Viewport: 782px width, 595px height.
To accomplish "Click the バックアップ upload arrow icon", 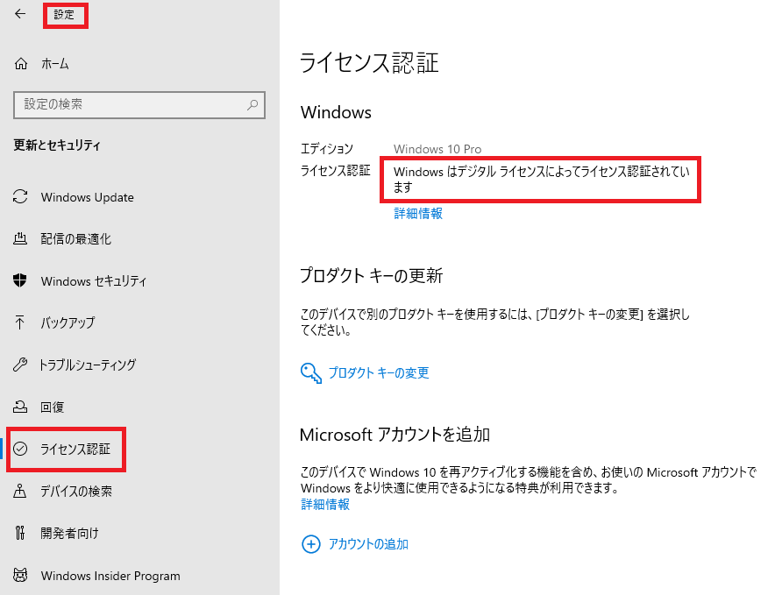I will click(20, 322).
